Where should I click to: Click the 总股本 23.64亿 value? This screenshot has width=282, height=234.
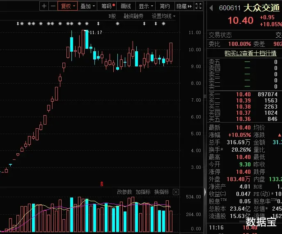pos(240,209)
